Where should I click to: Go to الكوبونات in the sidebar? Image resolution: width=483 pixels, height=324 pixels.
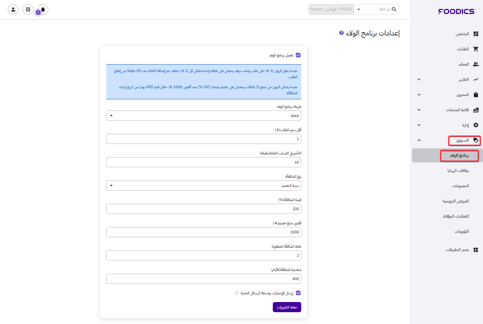(462, 231)
